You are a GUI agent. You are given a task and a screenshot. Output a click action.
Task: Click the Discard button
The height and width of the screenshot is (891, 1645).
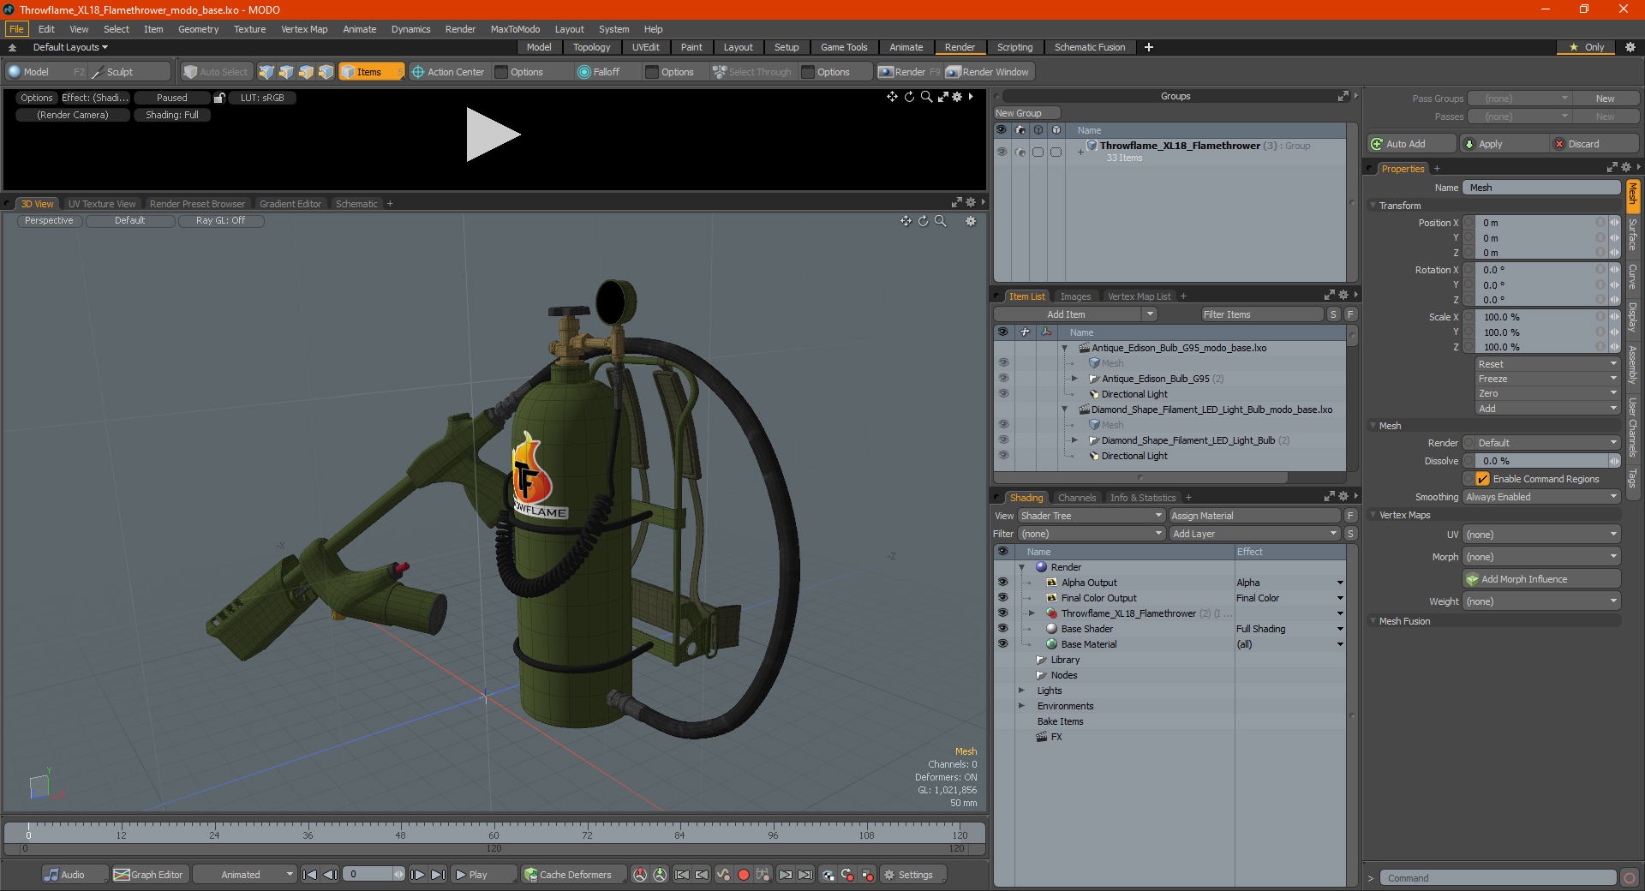[1595, 144]
